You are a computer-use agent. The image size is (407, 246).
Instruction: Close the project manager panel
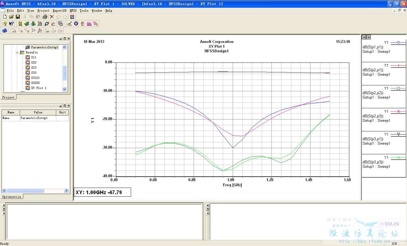68,38
